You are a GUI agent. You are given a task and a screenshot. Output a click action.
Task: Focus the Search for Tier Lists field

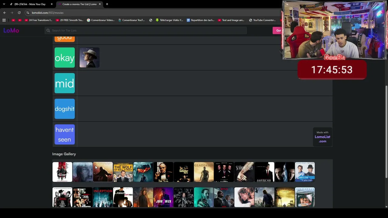[x=145, y=31]
